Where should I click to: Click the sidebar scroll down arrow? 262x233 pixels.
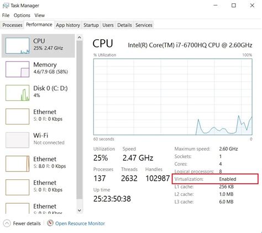pyautogui.click(x=80, y=210)
